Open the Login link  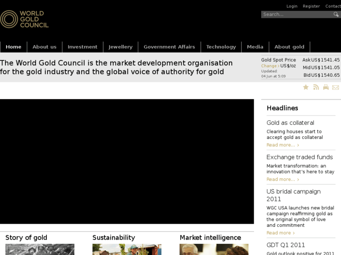coord(292,6)
